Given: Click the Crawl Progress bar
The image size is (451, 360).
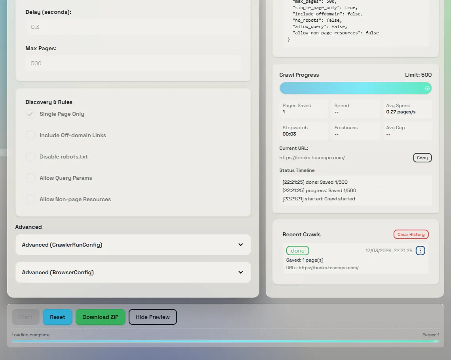Looking at the screenshot, I should click(x=356, y=88).
